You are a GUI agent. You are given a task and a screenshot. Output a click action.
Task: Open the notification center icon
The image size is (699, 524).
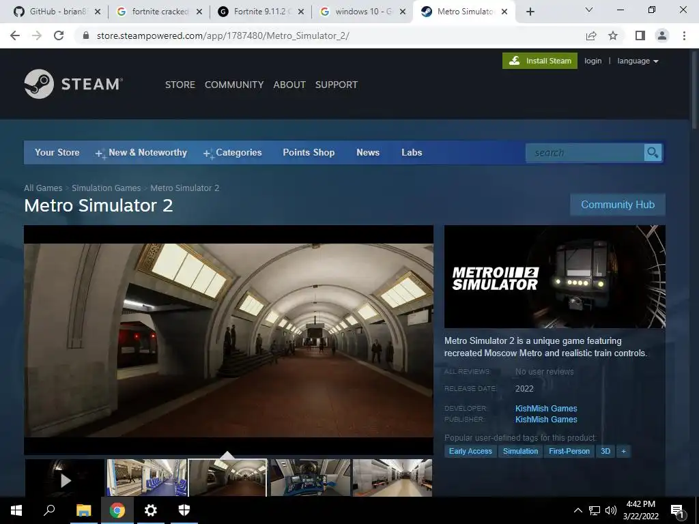point(676,511)
